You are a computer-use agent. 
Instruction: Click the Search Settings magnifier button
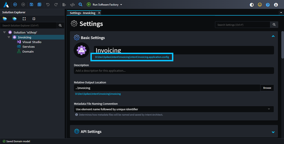(274, 25)
